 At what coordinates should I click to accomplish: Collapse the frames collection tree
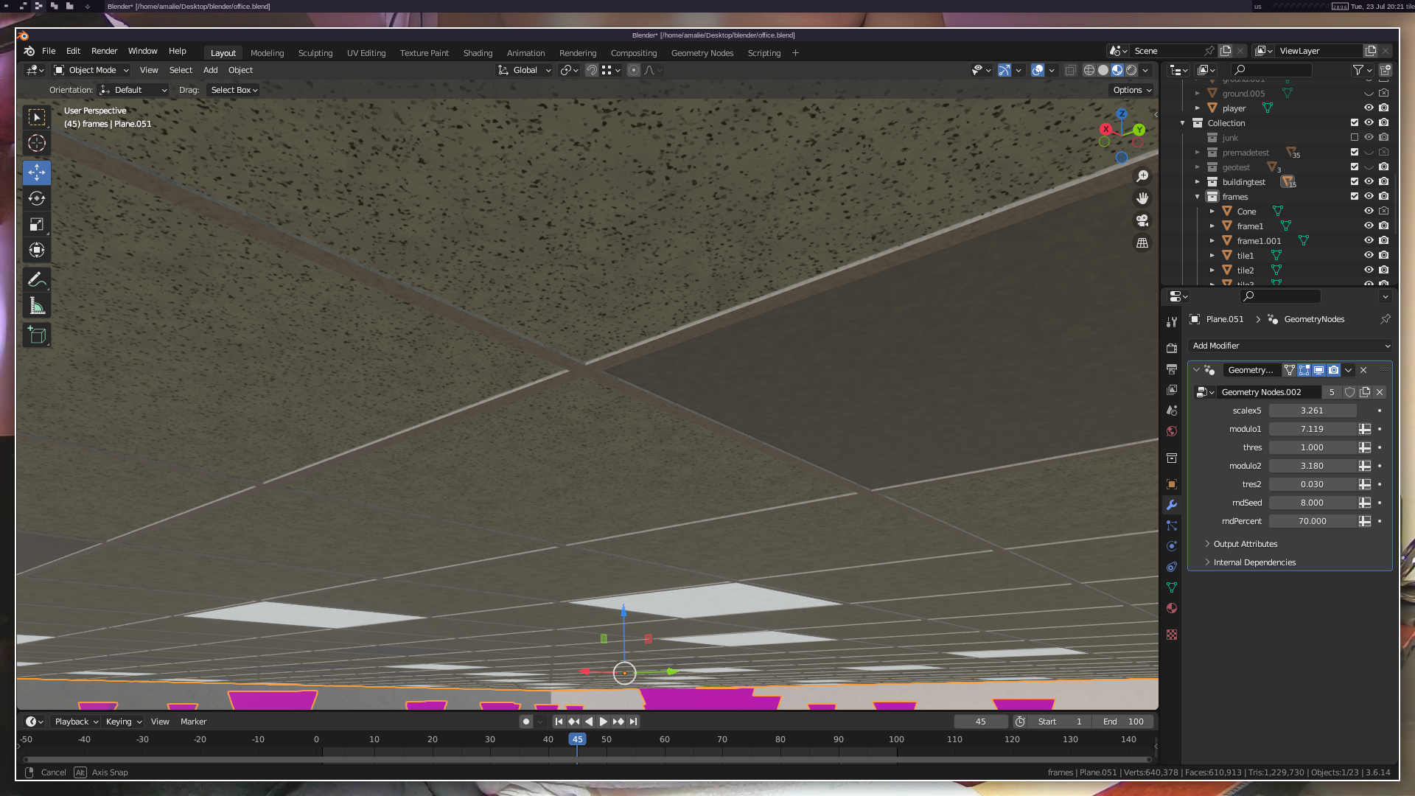(1198, 197)
